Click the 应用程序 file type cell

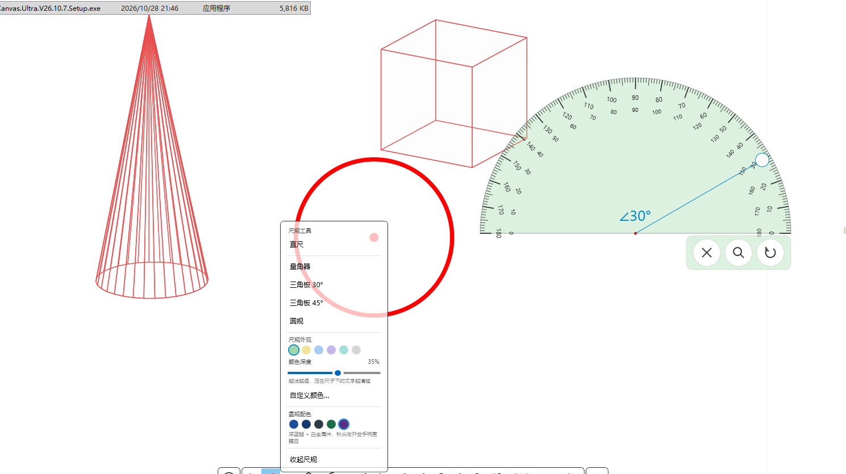click(216, 9)
